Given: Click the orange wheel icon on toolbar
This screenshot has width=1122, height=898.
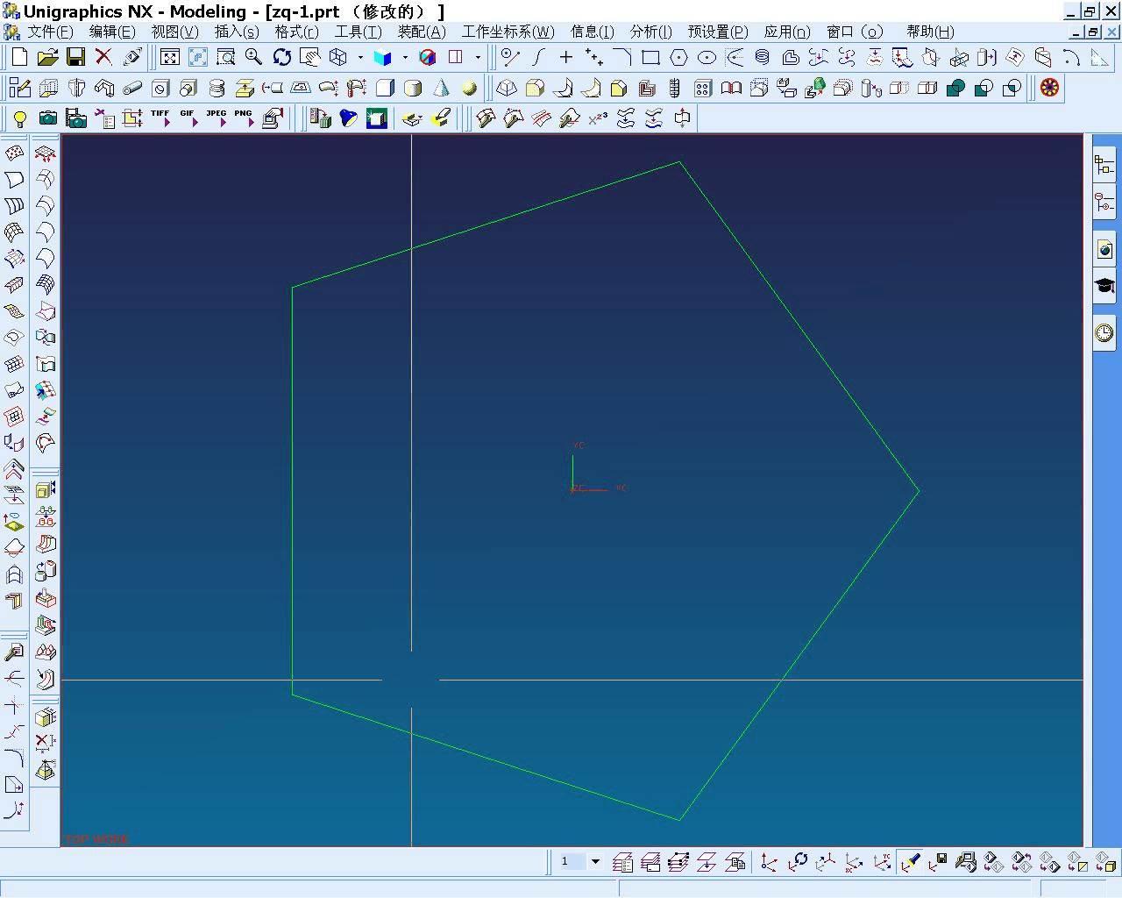Looking at the screenshot, I should [x=1049, y=88].
